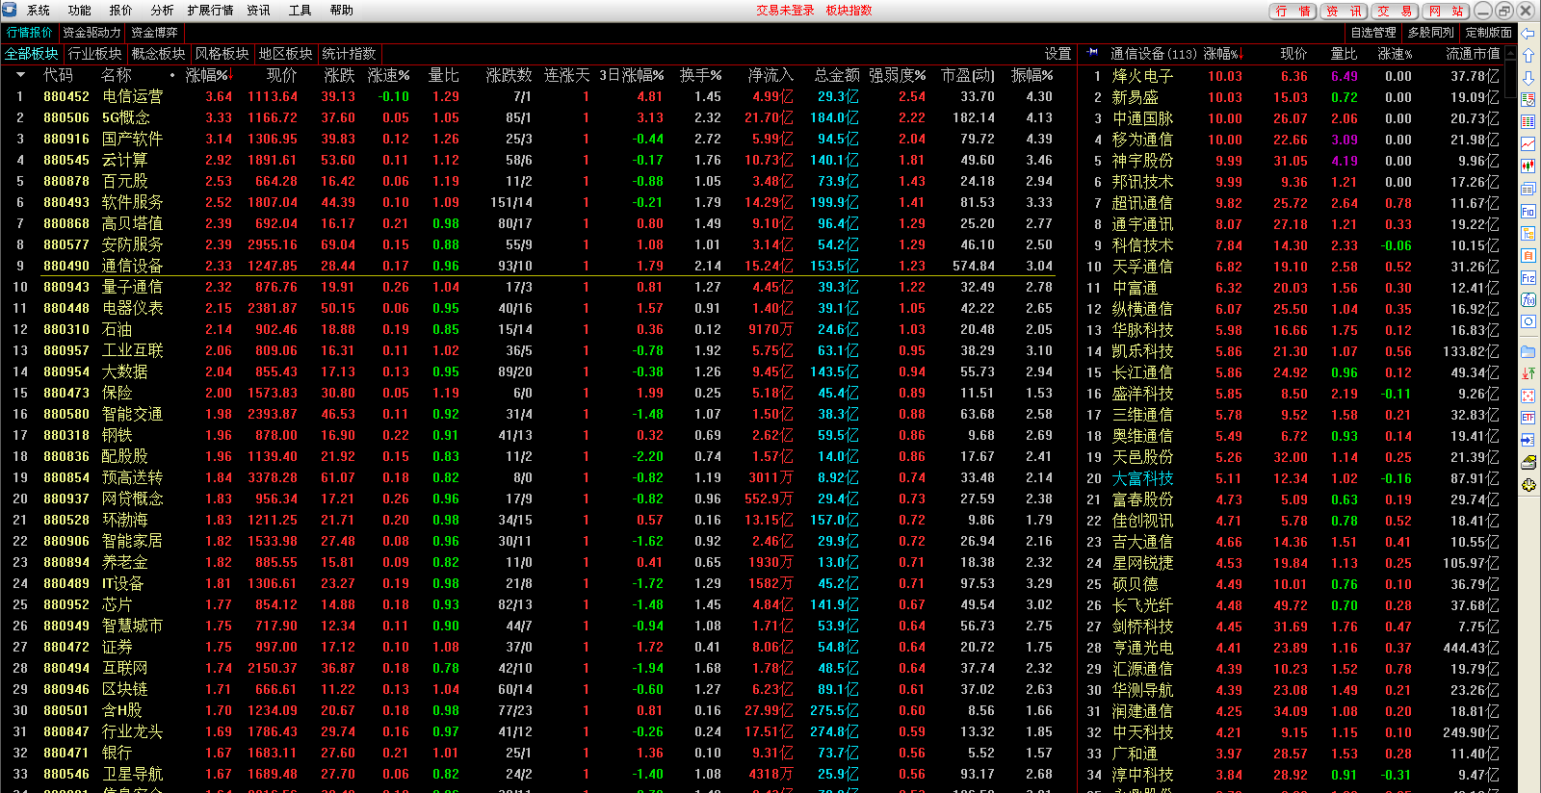Click the ETF icon in right sidebar

coord(1528,418)
